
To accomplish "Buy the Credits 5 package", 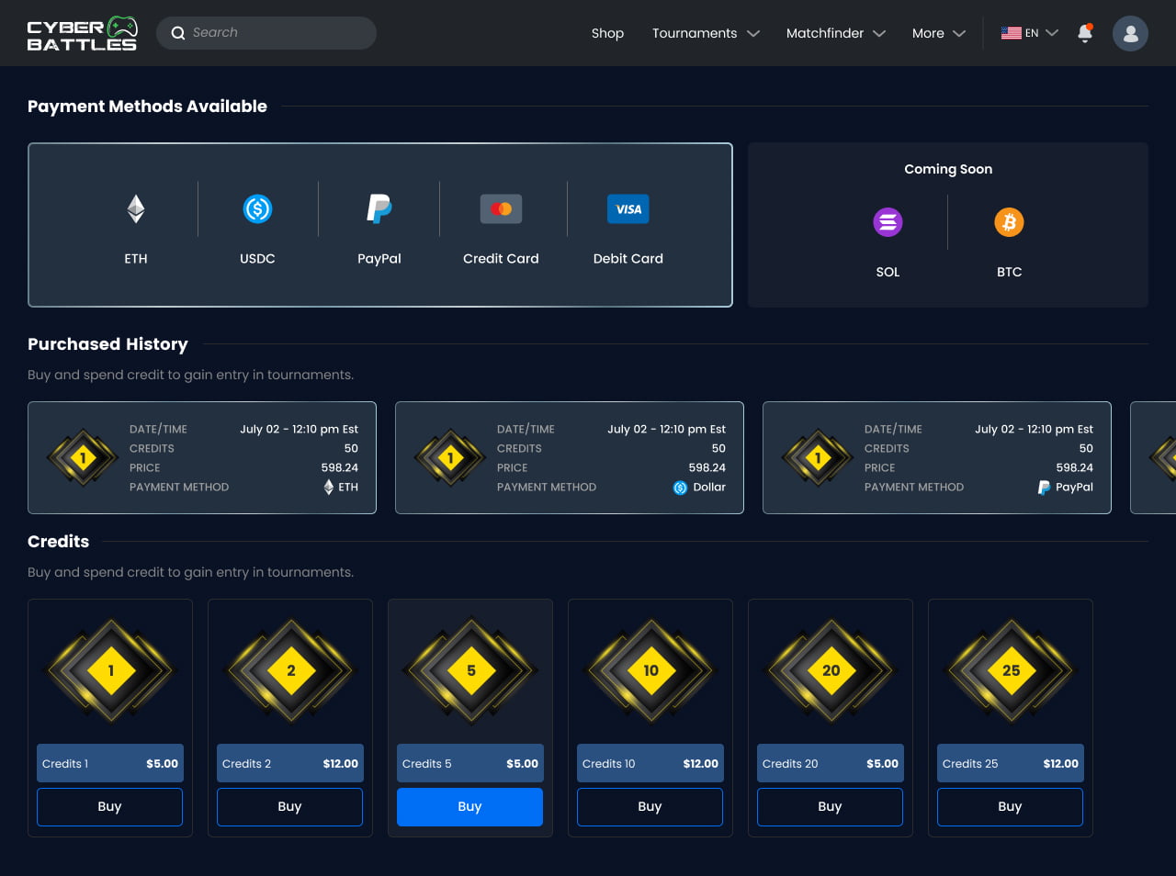I will [469, 806].
